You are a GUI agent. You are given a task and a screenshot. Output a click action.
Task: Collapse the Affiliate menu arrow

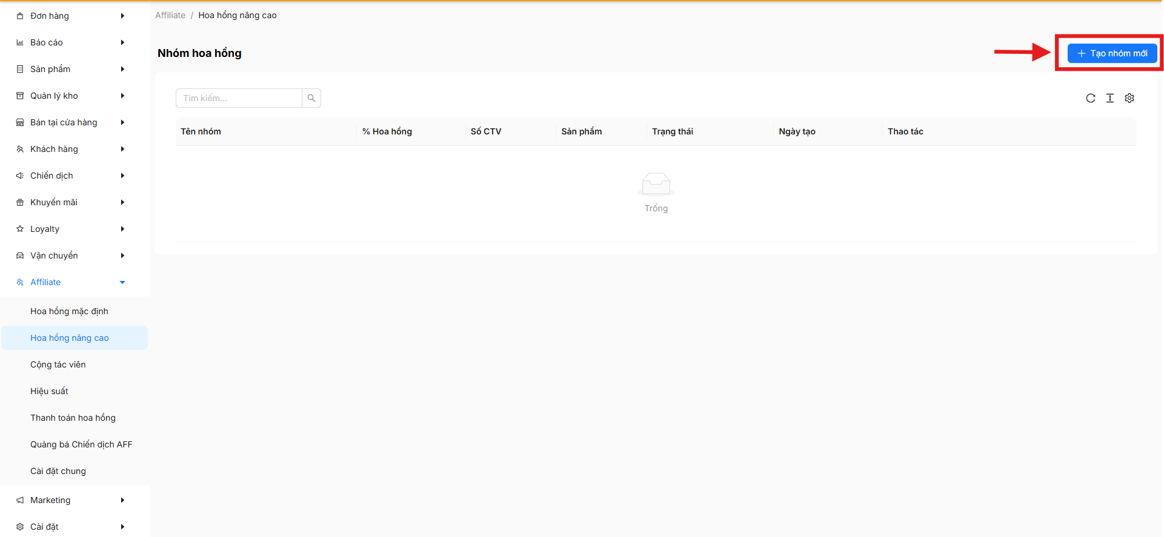pos(122,282)
